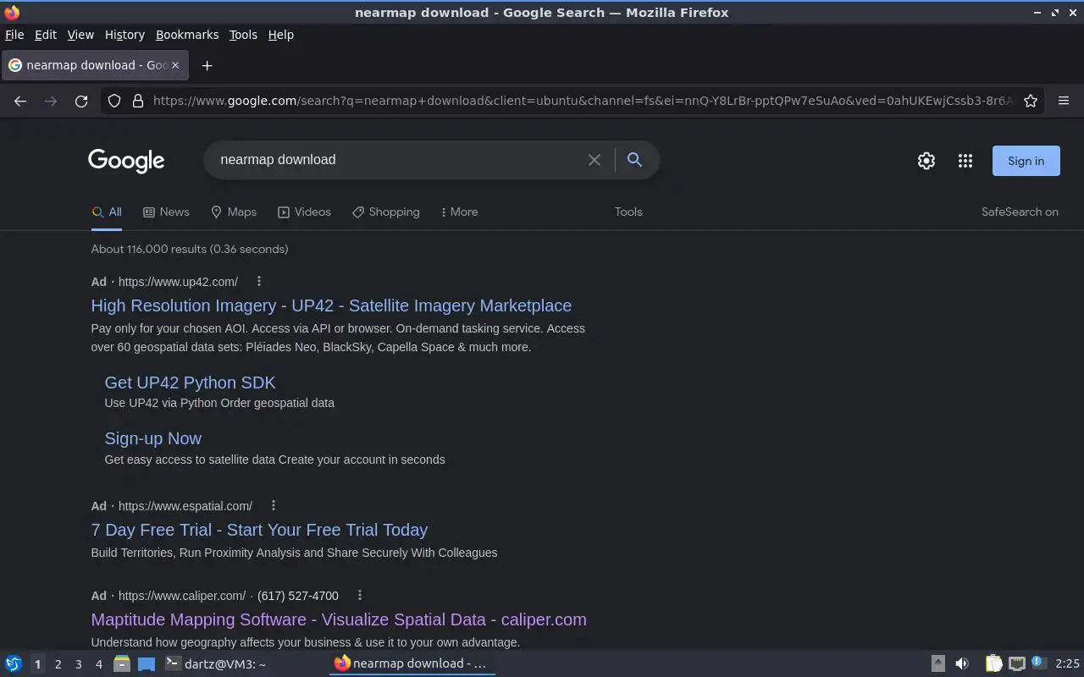Open the Help menu

281,35
